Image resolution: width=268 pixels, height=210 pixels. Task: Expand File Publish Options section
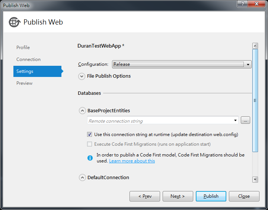[x=82, y=76]
